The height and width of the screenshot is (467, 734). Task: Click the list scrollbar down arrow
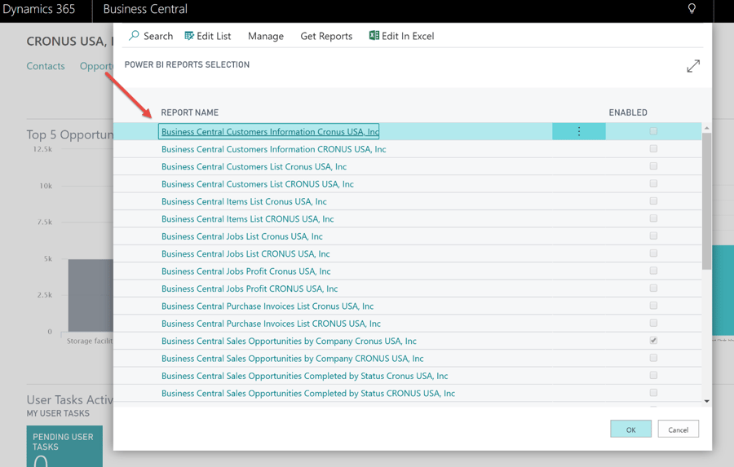pos(706,401)
